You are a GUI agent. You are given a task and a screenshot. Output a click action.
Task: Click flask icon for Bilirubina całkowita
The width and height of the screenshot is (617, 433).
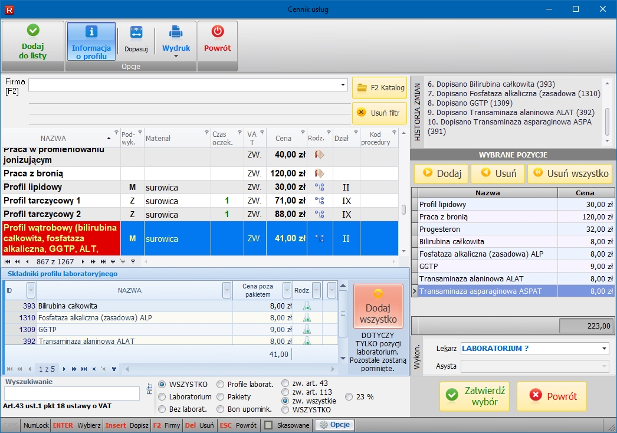tap(307, 306)
